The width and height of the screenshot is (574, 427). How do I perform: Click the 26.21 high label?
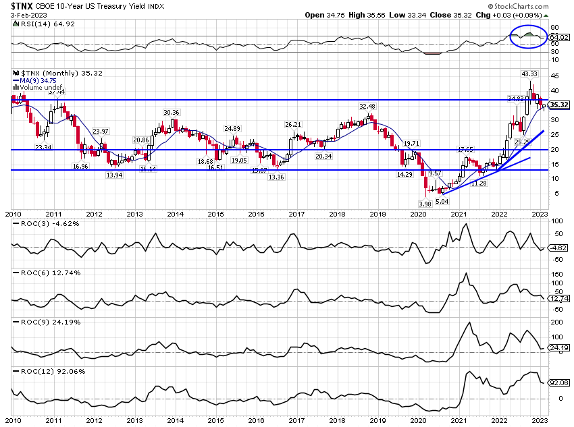(293, 125)
